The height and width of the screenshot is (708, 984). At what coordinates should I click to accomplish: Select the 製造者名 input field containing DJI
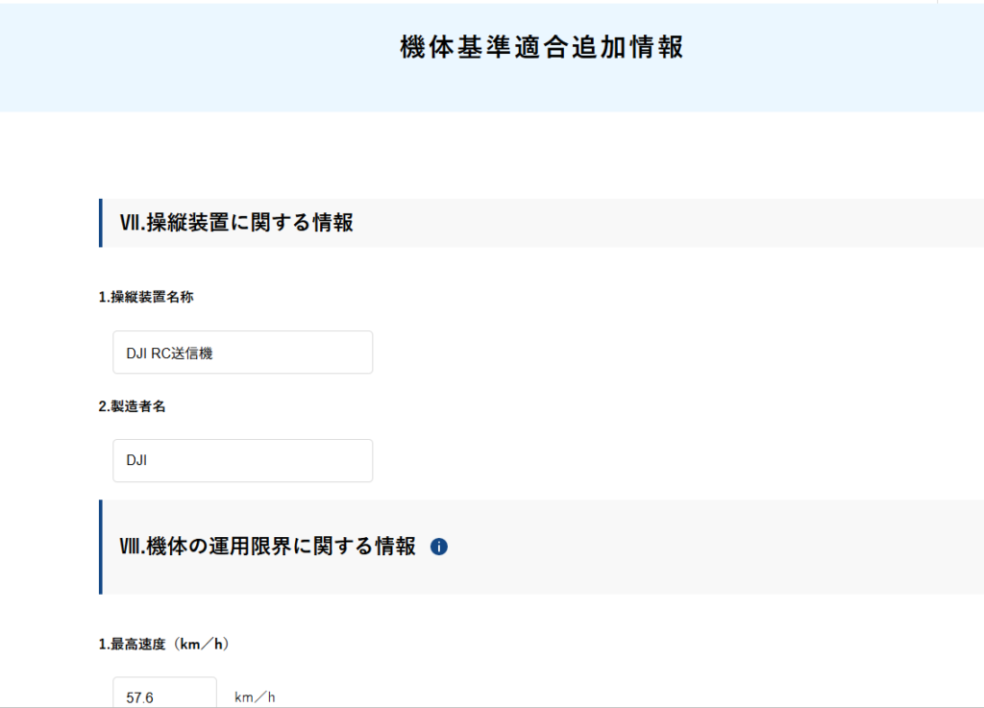(242, 460)
